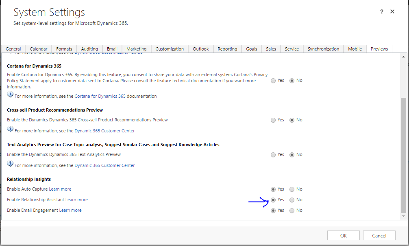Image resolution: width=409 pixels, height=246 pixels.
Task: Click Learn more for Enable Relationship Assistant
Action: [76, 200]
